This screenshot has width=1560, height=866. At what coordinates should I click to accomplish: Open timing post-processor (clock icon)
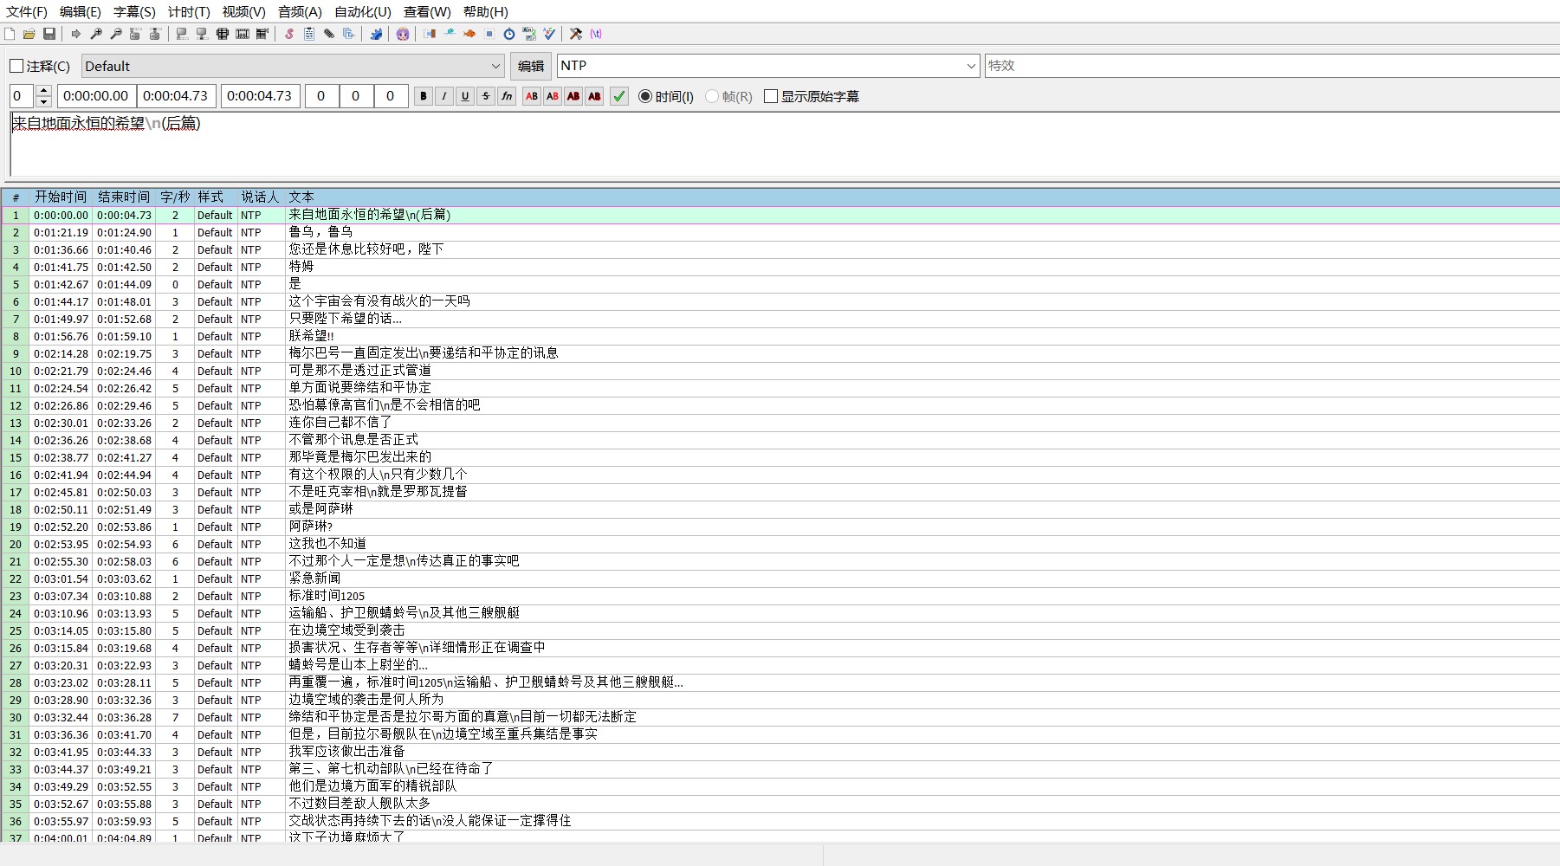(509, 34)
